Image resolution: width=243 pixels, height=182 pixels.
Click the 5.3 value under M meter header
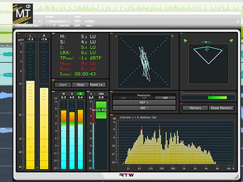pos(63,97)
